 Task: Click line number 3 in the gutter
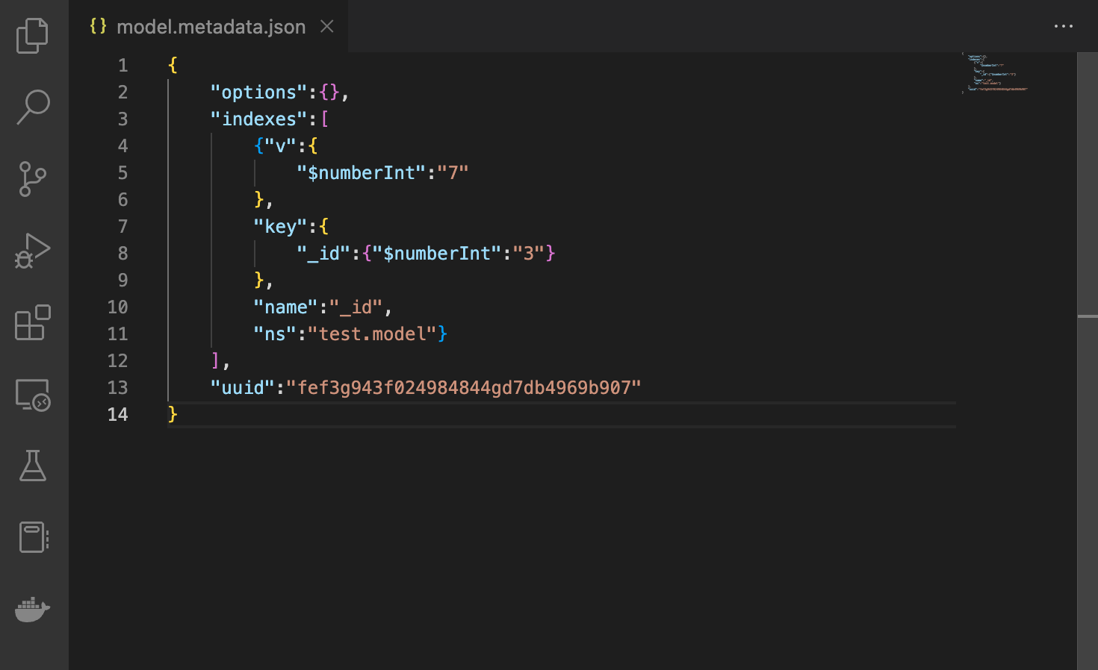(122, 119)
